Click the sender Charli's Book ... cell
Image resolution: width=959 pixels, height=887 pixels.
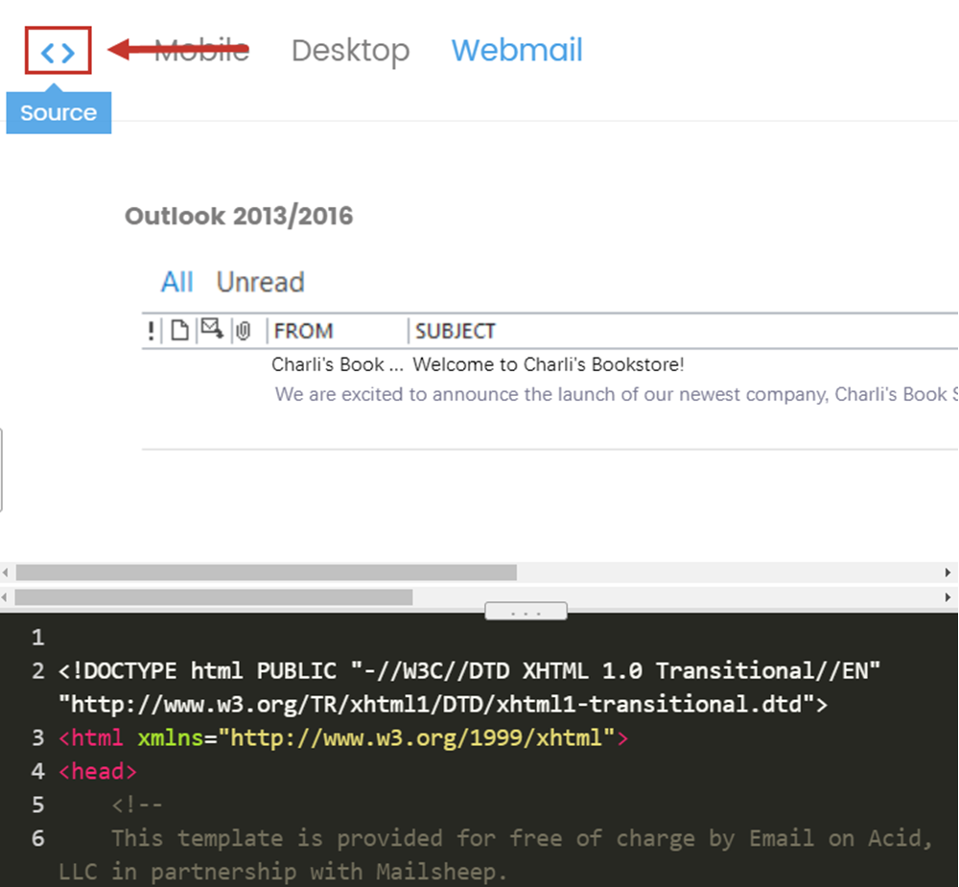pyautogui.click(x=338, y=364)
